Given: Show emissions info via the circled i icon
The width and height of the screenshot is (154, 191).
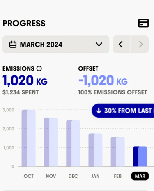Looking at the screenshot, I should point(39,68).
